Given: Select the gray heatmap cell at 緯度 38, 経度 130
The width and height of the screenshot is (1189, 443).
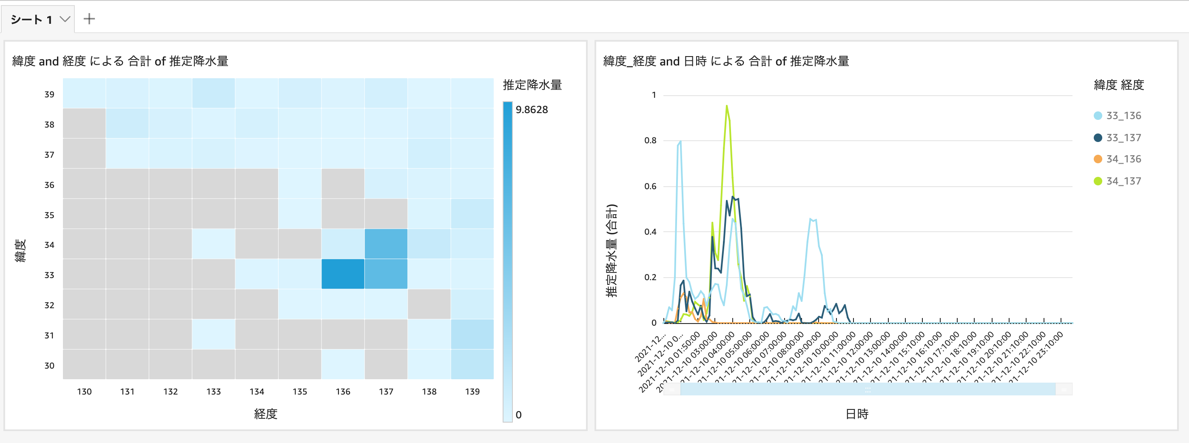Looking at the screenshot, I should (84, 123).
